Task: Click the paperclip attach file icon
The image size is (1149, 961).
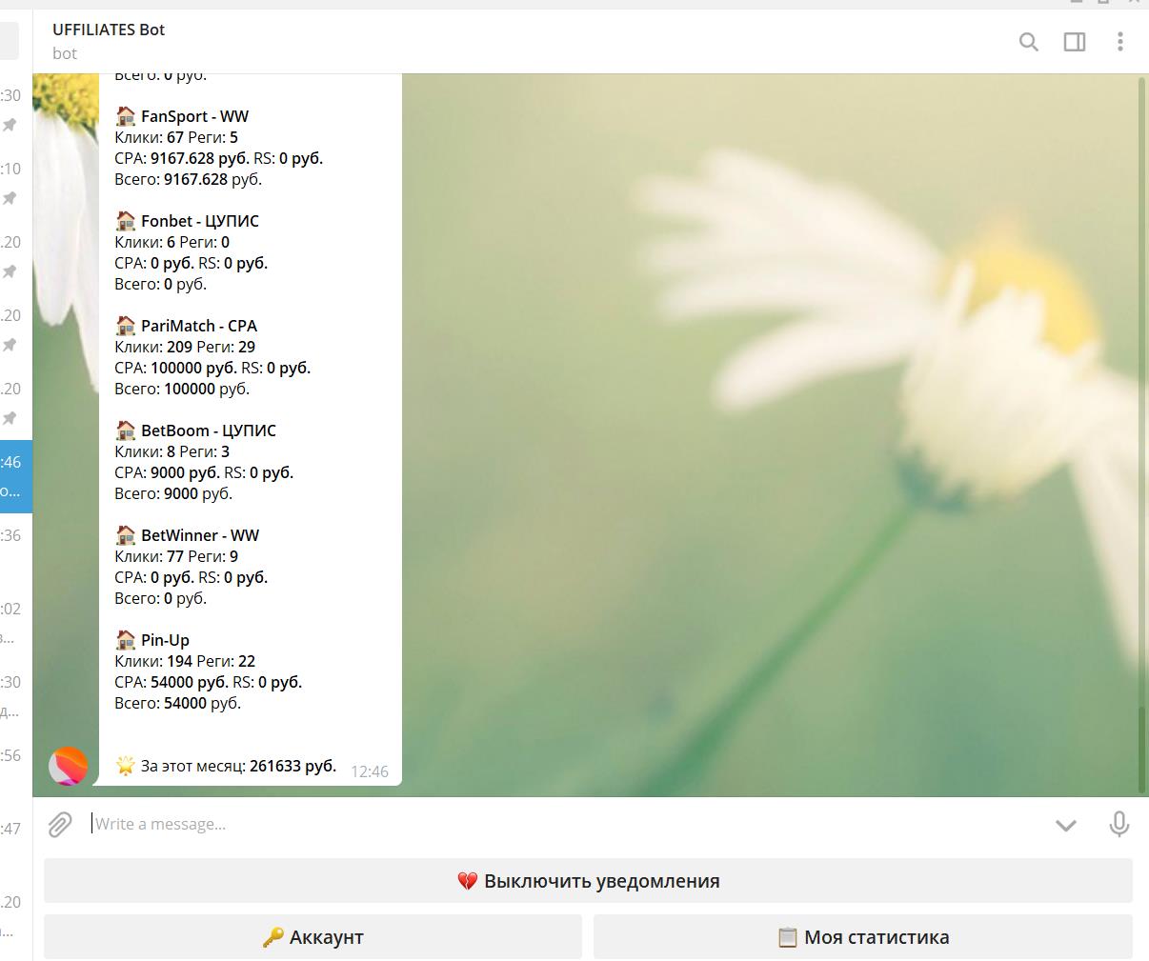Action: tap(60, 825)
